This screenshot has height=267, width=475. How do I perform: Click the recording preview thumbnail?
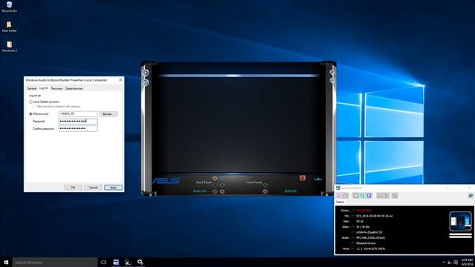pos(460,221)
